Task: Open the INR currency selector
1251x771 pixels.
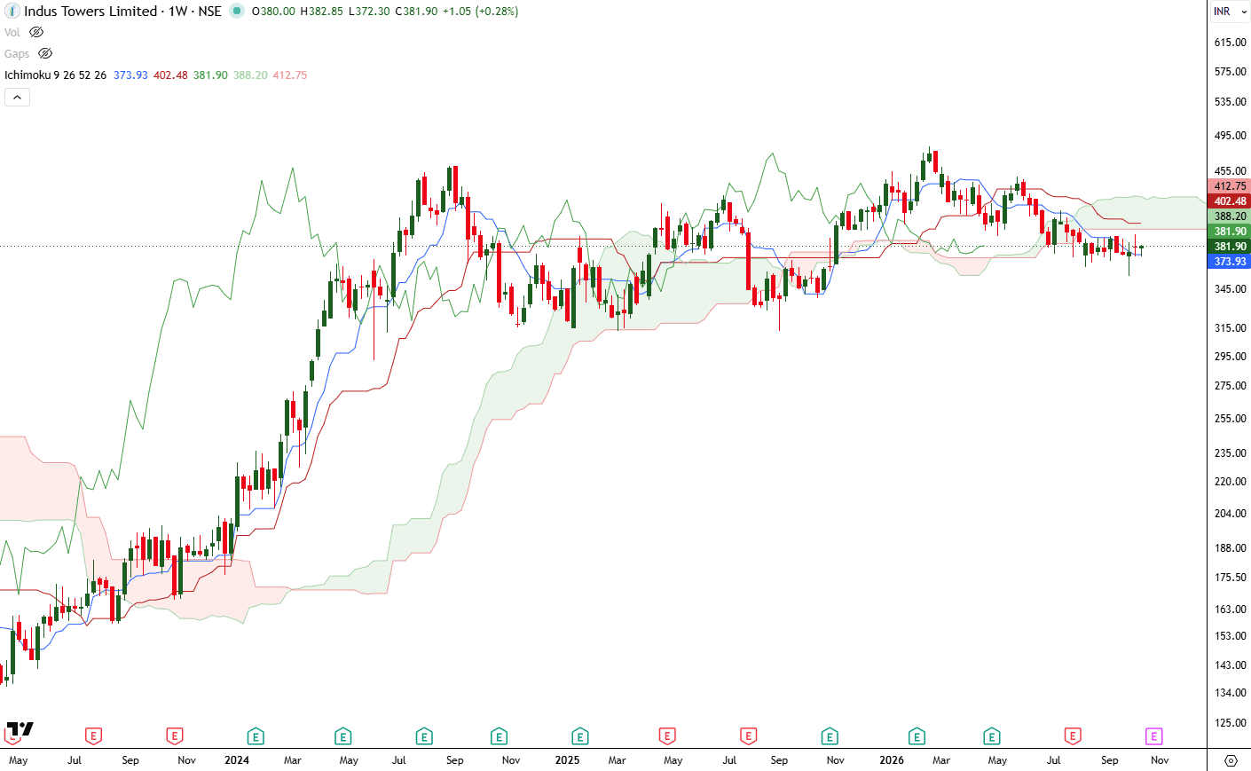Action: pos(1229,12)
